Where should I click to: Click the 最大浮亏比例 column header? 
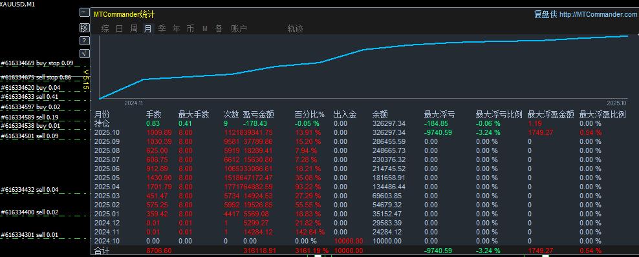tap(499, 115)
